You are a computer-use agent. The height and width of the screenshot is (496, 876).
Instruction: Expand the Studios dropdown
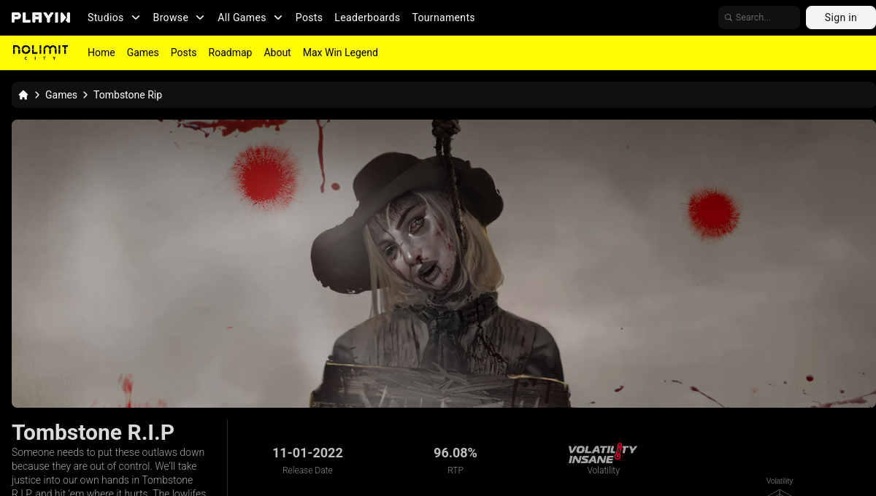pyautogui.click(x=114, y=18)
